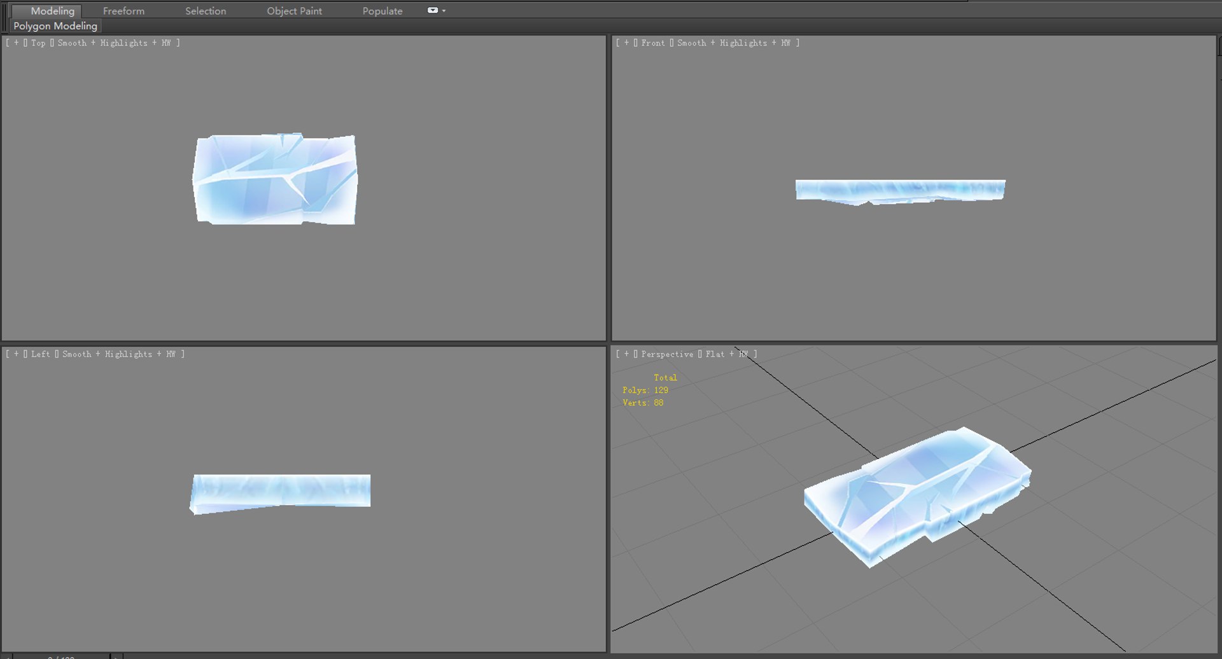Open Perspective viewport Flat + HW shading menu
Viewport: 1222px width, 659px height.
pyautogui.click(x=727, y=354)
